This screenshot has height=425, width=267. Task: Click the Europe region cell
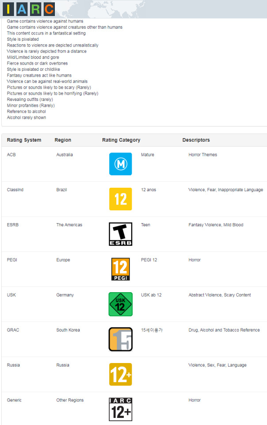[x=63, y=260]
